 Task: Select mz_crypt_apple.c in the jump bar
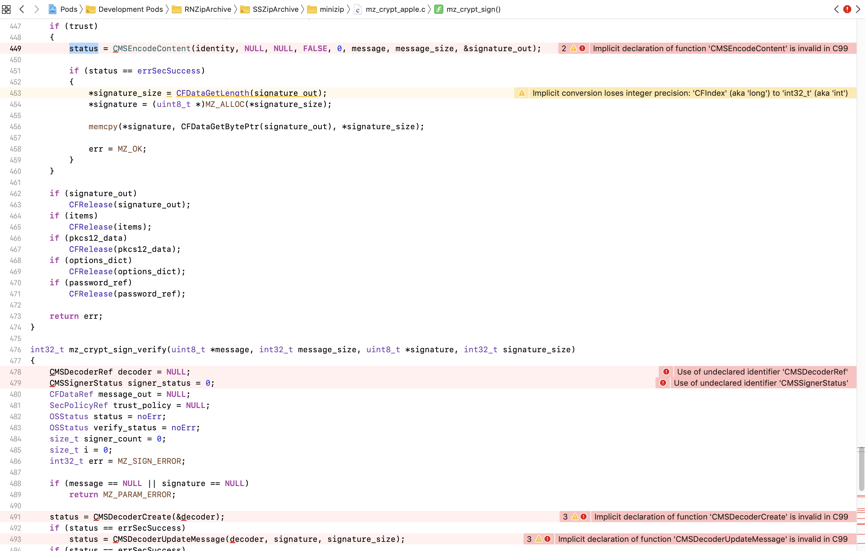395,9
